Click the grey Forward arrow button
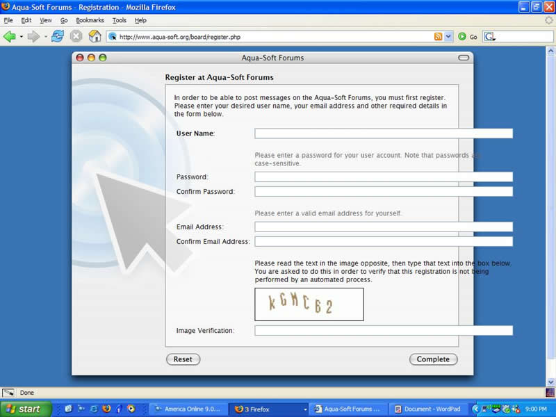This screenshot has width=556, height=417. click(x=33, y=37)
